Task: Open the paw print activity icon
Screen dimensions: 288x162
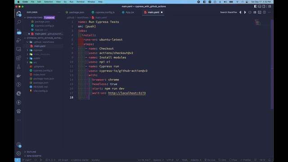Action: (x=18, y=111)
